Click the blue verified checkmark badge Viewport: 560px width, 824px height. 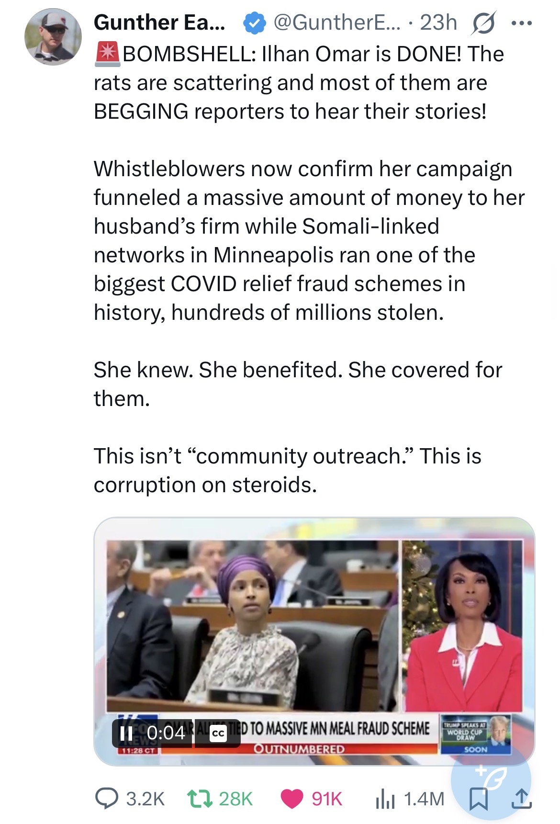click(254, 23)
